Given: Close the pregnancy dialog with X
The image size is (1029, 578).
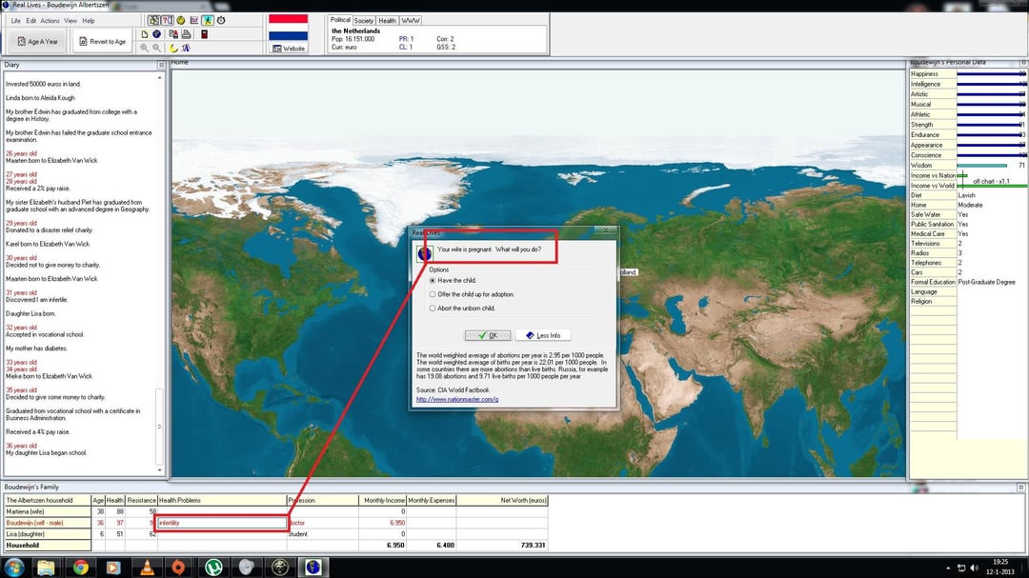Looking at the screenshot, I should (x=606, y=231).
